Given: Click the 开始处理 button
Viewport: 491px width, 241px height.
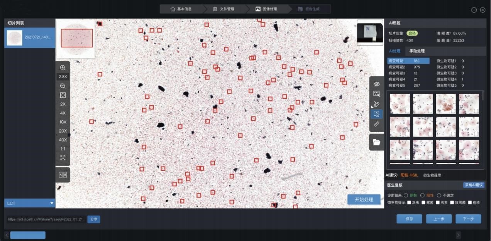Looking at the screenshot, I should click(364, 199).
